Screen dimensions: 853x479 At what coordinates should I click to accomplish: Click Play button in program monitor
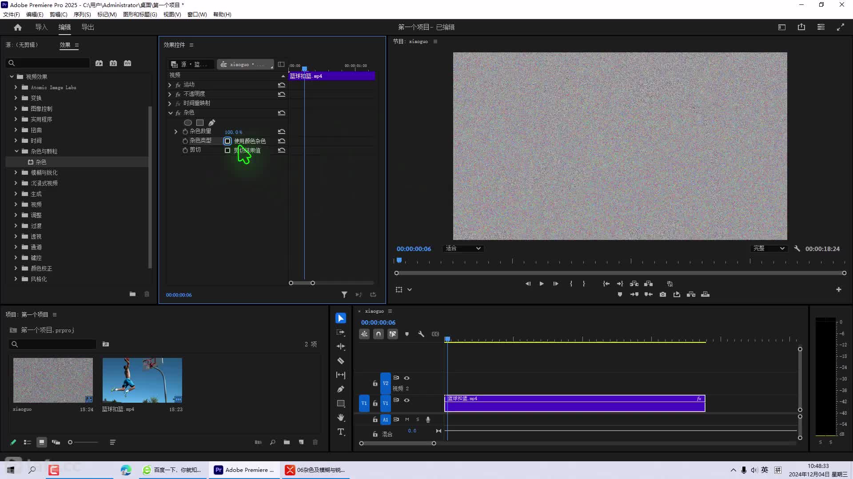[542, 283]
